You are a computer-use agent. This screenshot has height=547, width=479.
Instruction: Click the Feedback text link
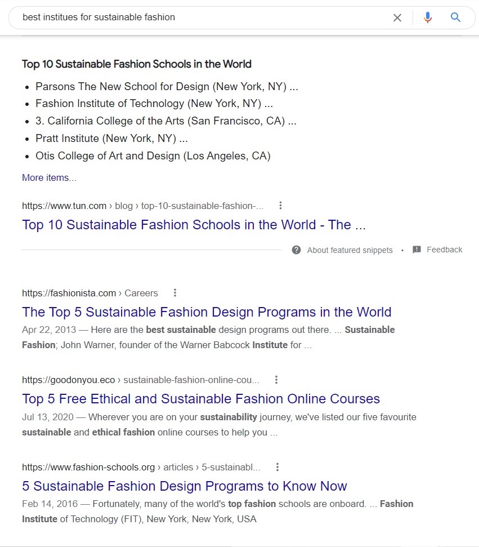click(444, 250)
